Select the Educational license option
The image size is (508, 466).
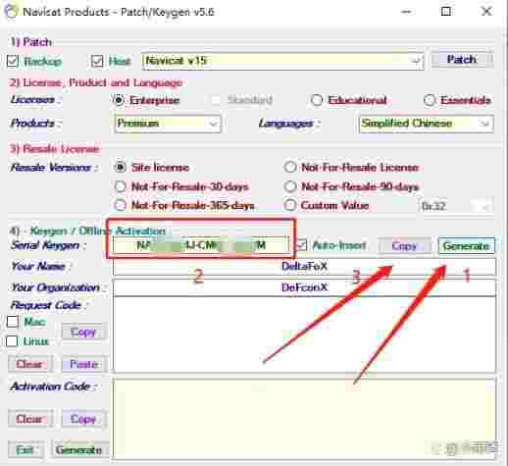click(x=316, y=100)
